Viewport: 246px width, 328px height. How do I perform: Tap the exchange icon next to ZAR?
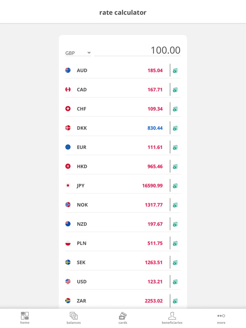[175, 301]
